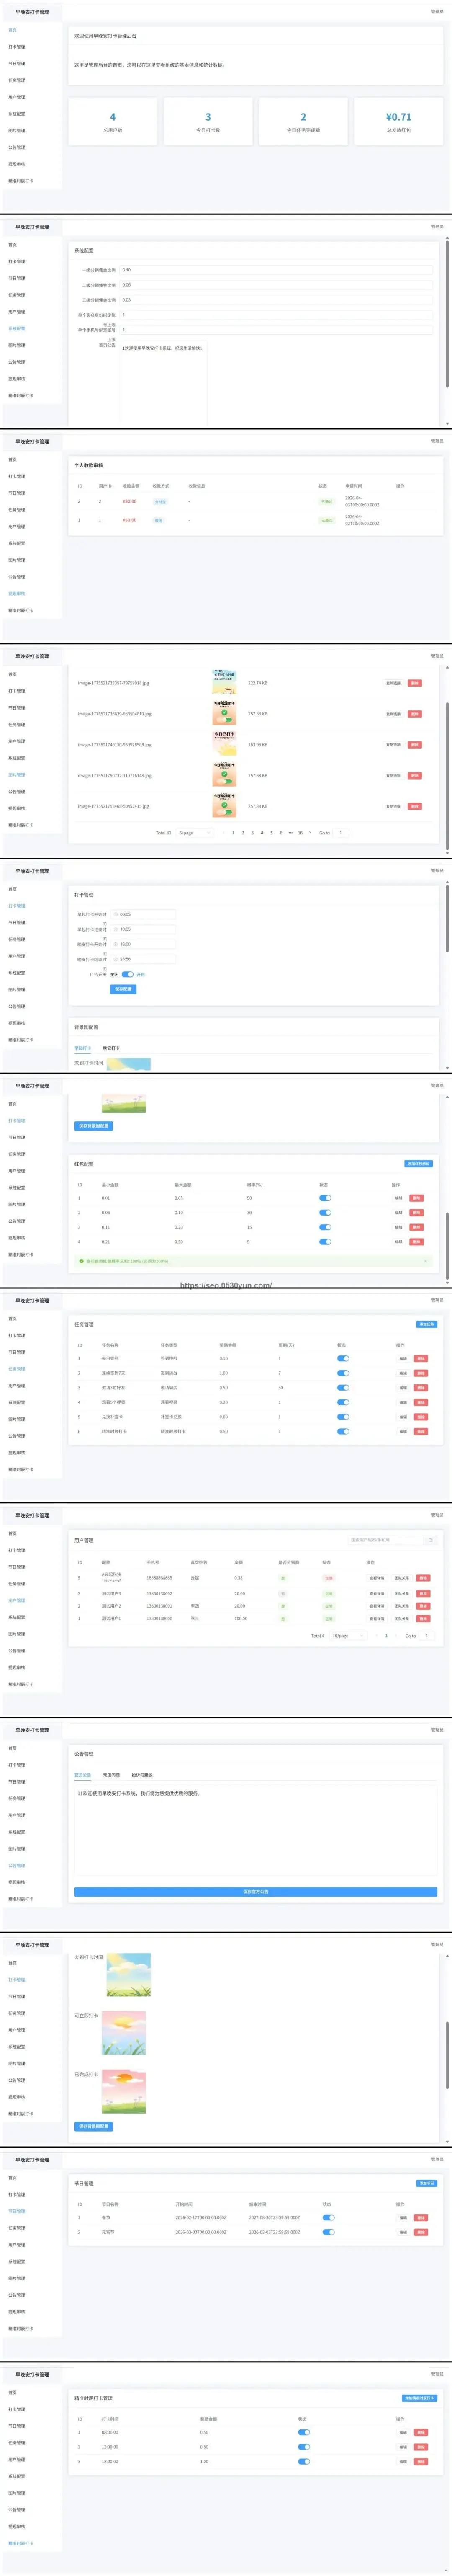Select page 16 in 图片管理 pagination
The width and height of the screenshot is (452, 2576).
pyautogui.click(x=300, y=833)
